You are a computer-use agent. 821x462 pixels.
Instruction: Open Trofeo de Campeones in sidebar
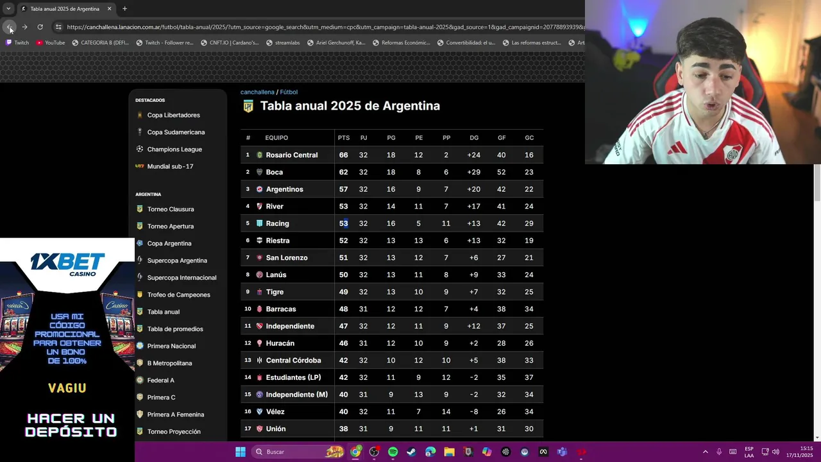point(178,295)
